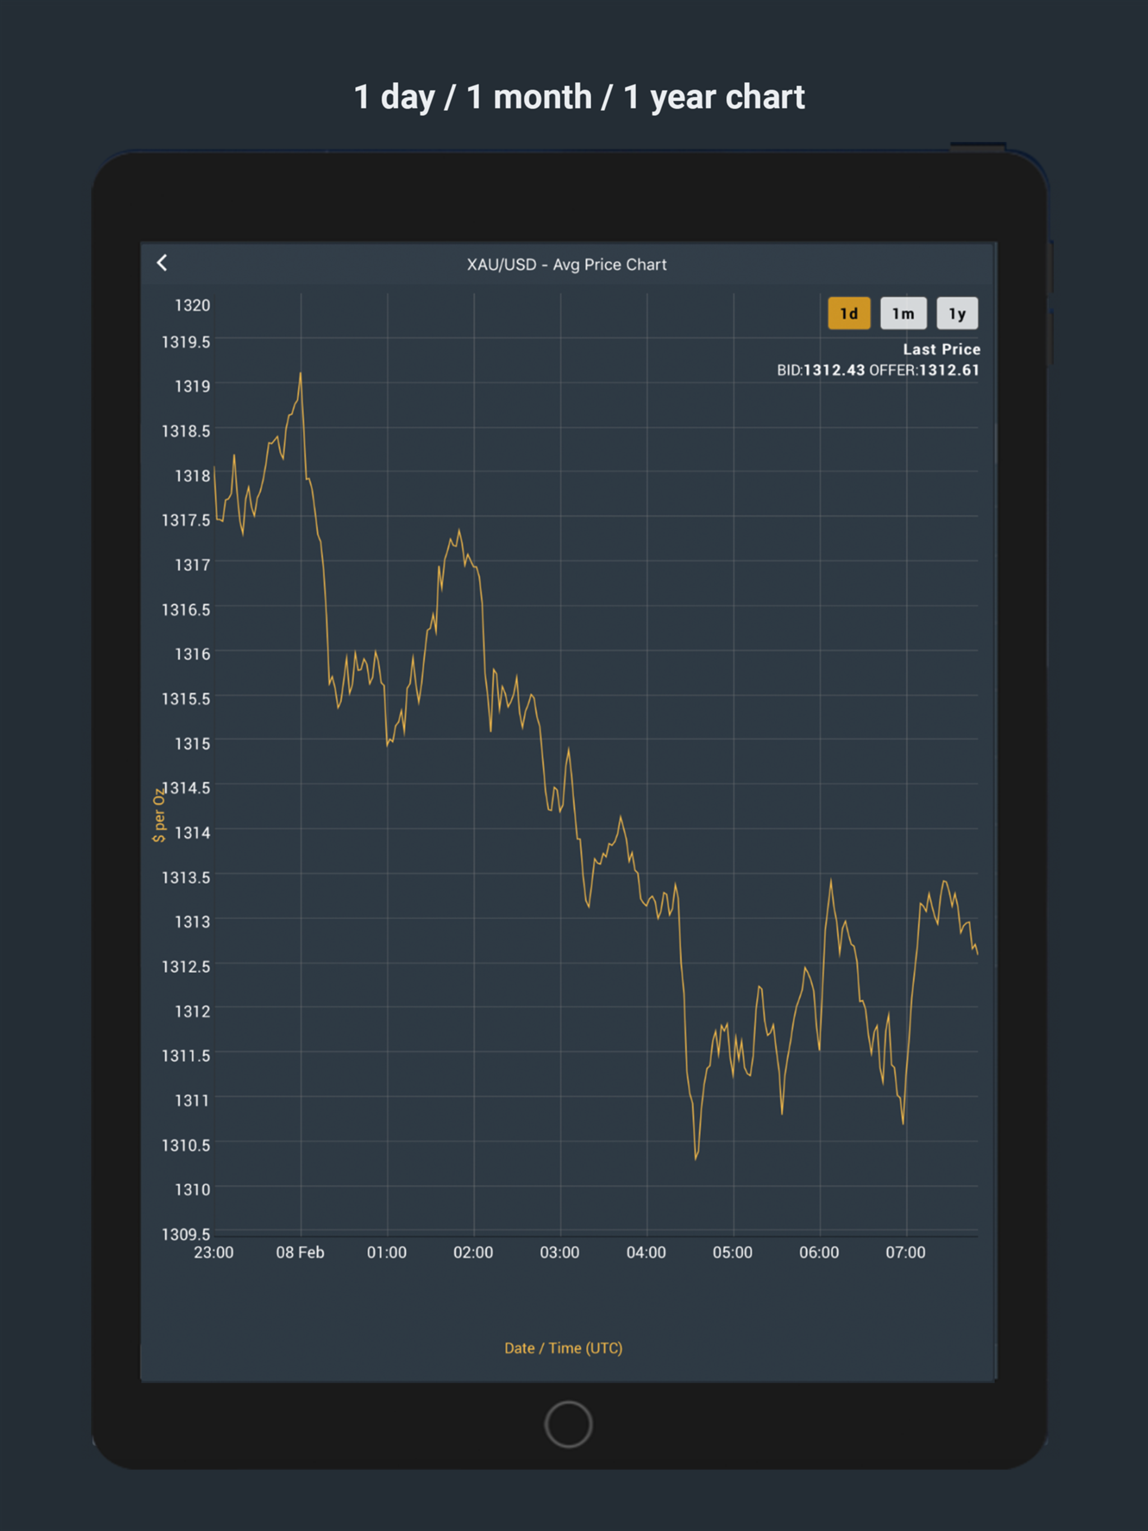Click the 1315 price axis label

(192, 743)
